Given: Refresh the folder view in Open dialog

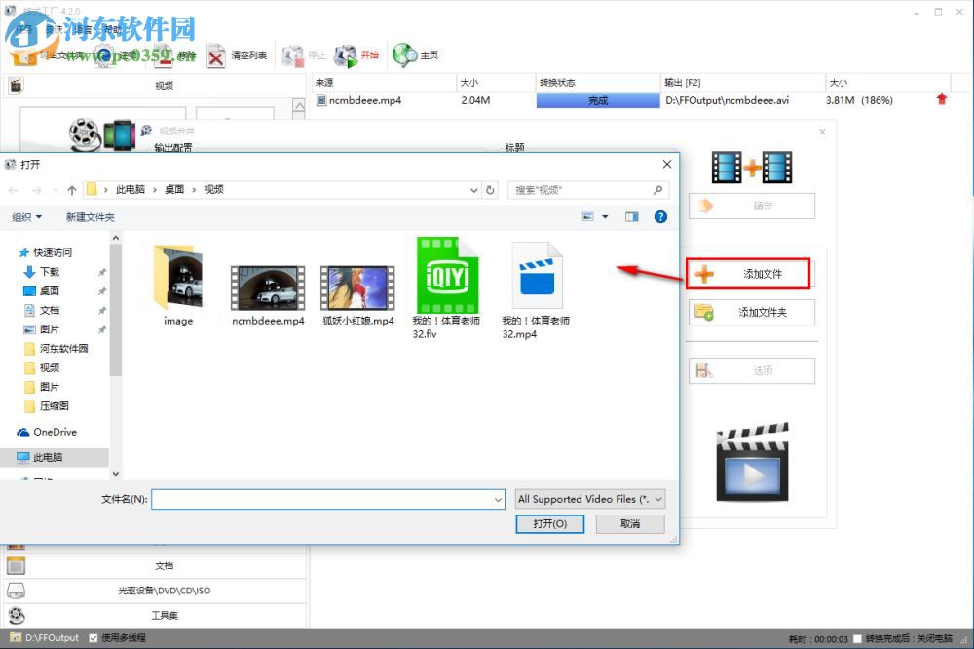Looking at the screenshot, I should 490,190.
